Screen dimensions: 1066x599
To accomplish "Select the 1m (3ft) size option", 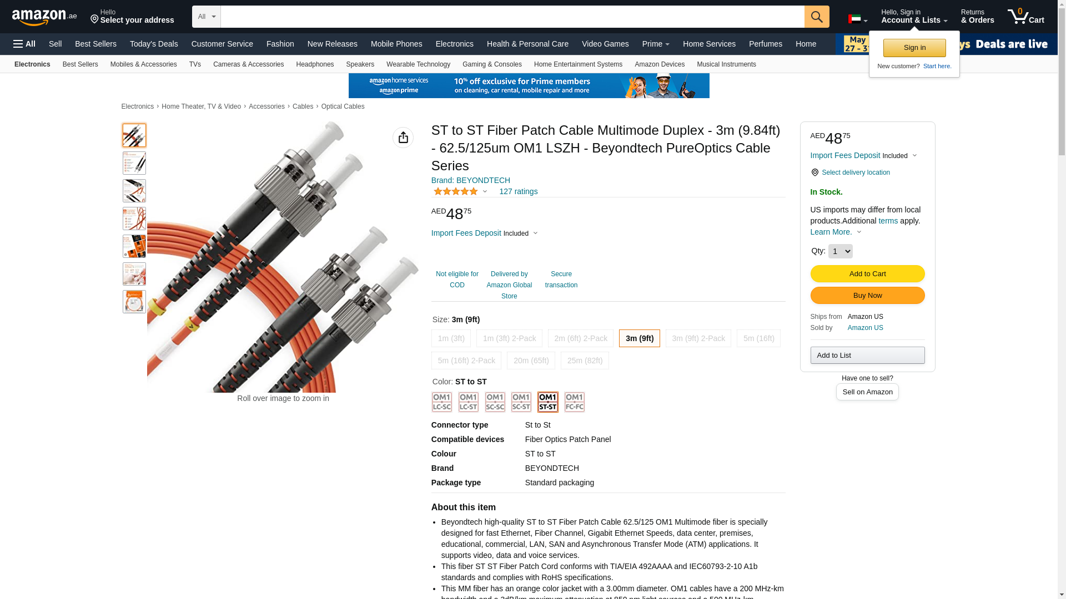I will point(451,338).
